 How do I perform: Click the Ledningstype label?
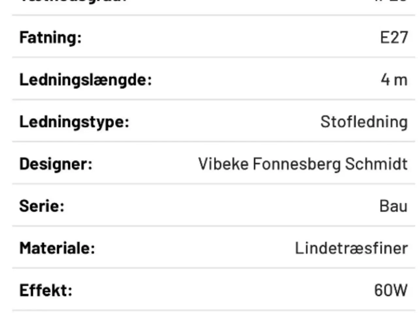click(x=74, y=122)
